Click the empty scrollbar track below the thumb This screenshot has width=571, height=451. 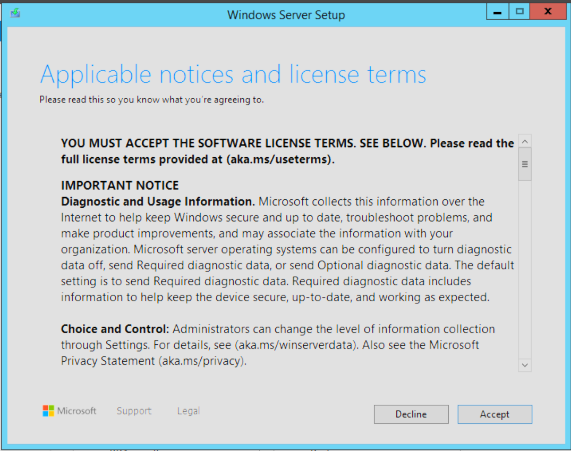(x=525, y=266)
